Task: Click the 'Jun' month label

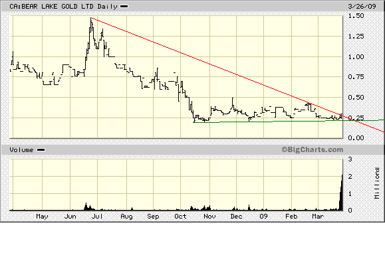Action: pyautogui.click(x=70, y=217)
